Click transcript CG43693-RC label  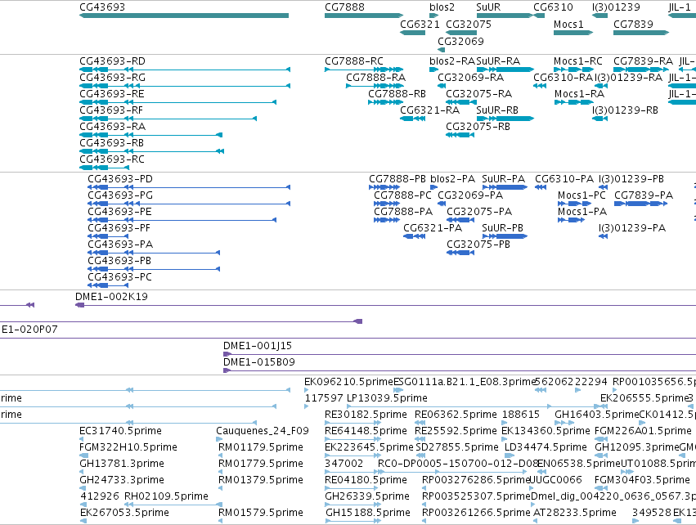pyautogui.click(x=112, y=159)
